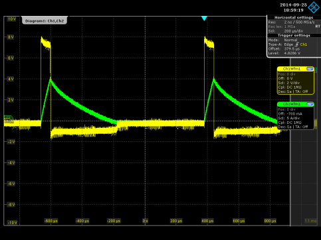
Task: Click the 200 µs/div time scale value
Action: (294, 31)
